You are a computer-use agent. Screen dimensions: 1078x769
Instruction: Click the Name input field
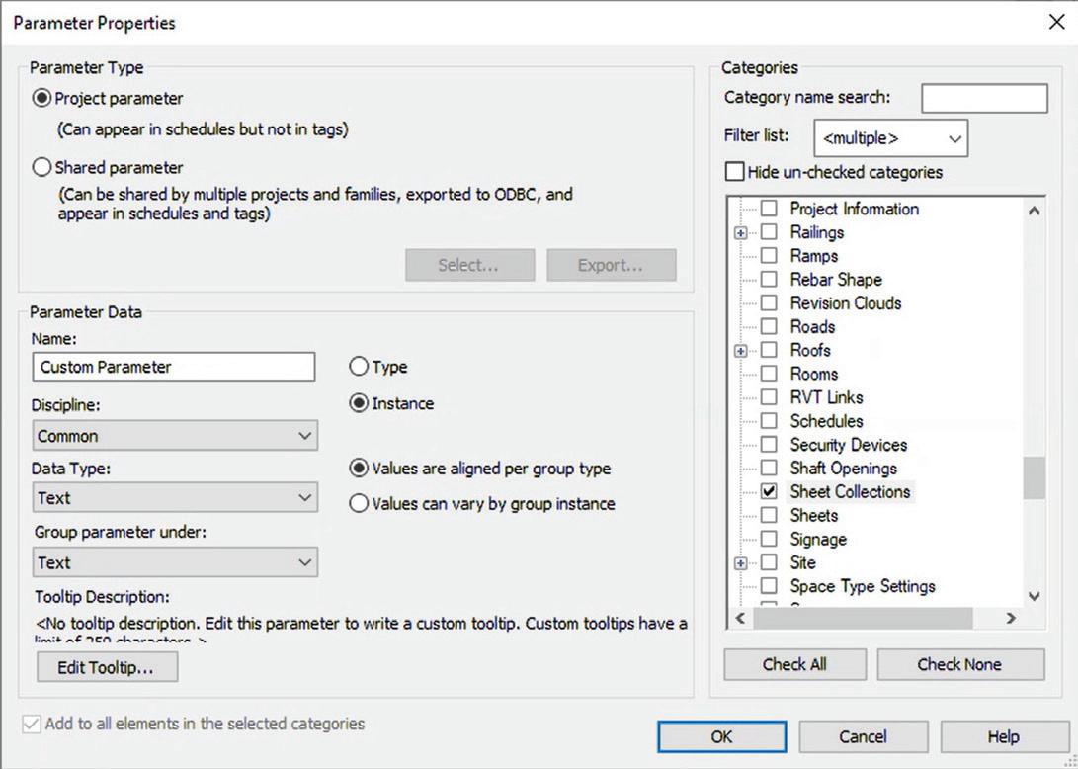coord(173,367)
